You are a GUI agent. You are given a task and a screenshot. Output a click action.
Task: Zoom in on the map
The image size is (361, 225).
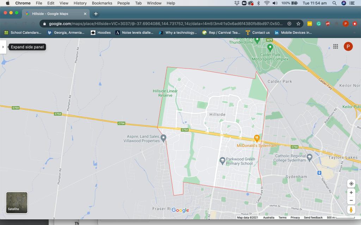[x=351, y=193]
